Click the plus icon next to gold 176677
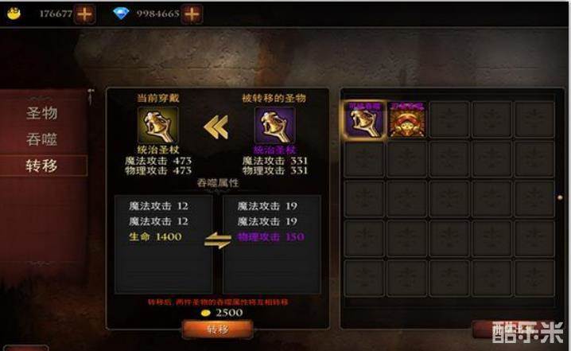Screen dimensions: 571x351 84,14
